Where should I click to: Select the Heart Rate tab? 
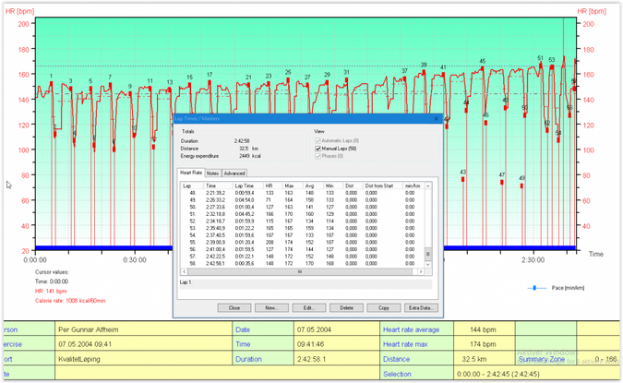tap(191, 173)
